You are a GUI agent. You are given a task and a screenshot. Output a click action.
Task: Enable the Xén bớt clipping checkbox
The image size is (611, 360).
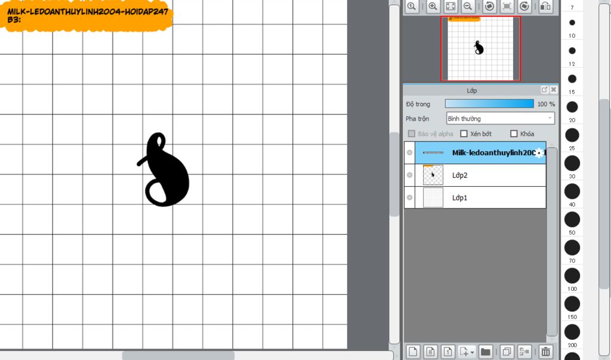click(464, 134)
